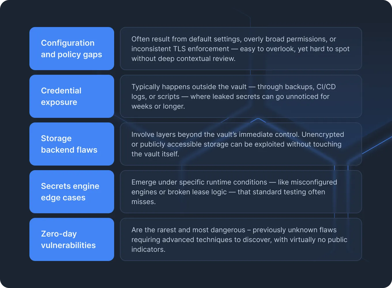Click 'backend flaws' text in third label

(x=69, y=150)
